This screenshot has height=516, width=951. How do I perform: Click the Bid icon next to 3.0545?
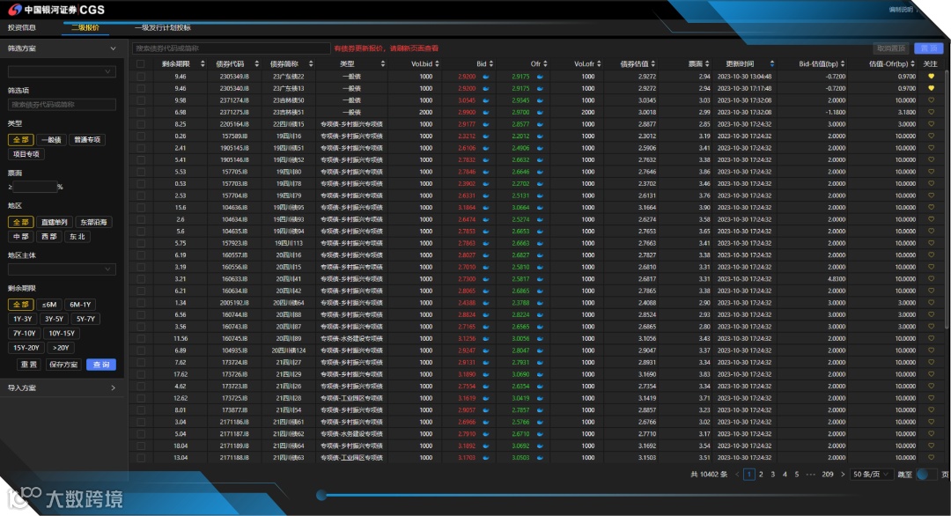(x=486, y=100)
